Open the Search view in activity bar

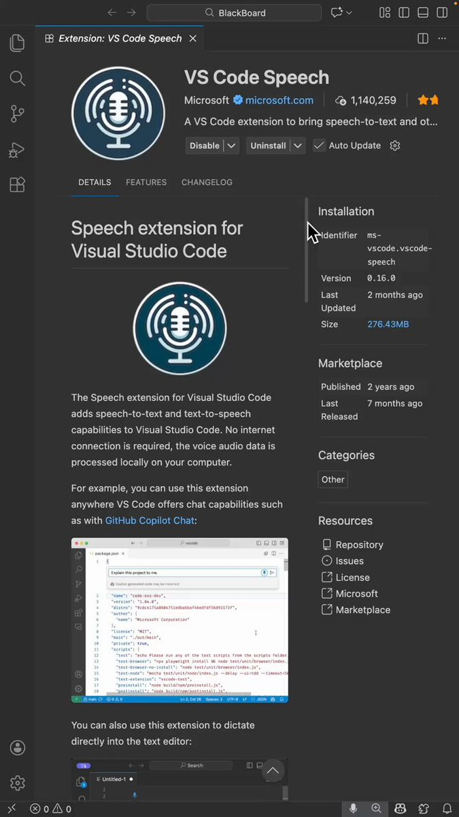[x=18, y=78]
